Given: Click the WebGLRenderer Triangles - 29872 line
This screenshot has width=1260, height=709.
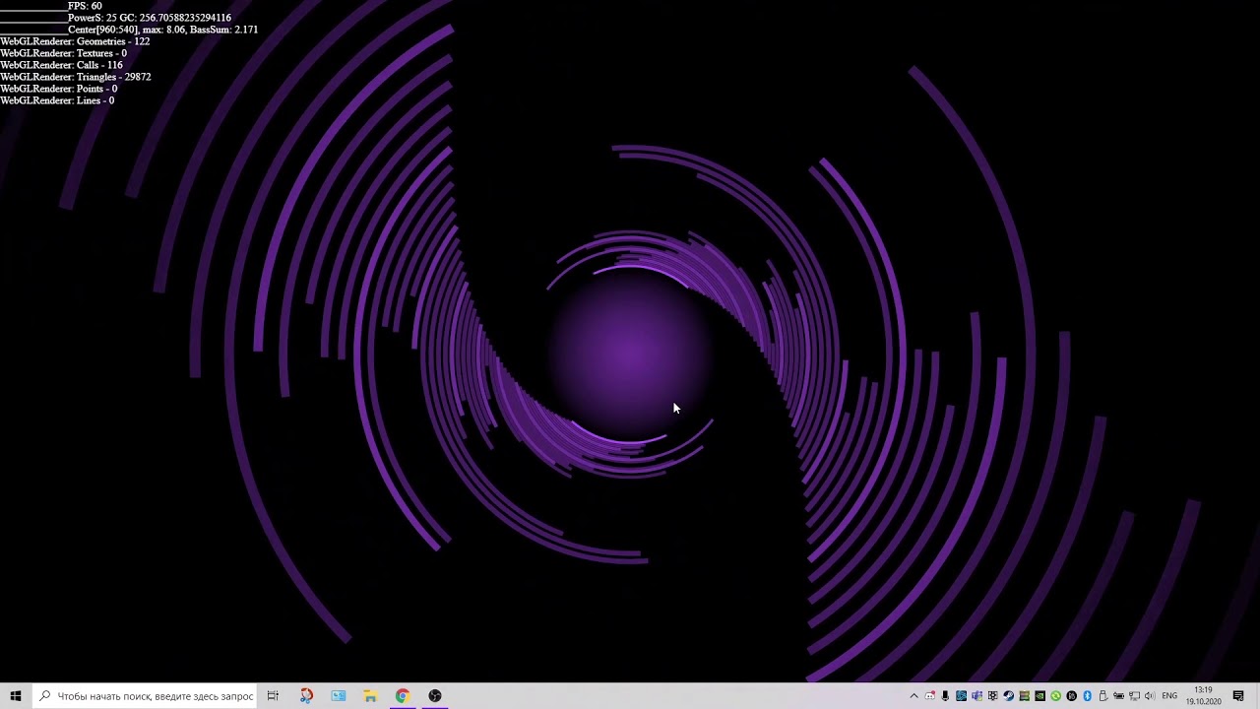Looking at the screenshot, I should tap(76, 77).
